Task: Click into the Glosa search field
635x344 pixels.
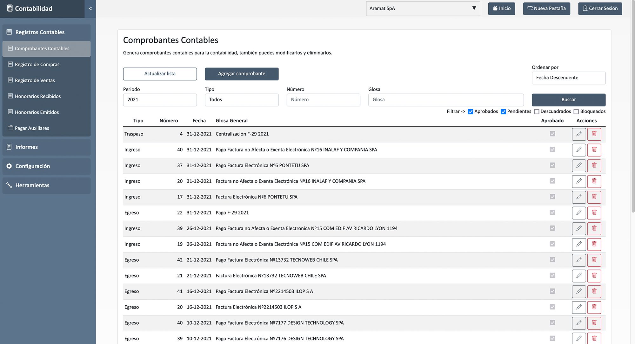Action: pyautogui.click(x=446, y=100)
